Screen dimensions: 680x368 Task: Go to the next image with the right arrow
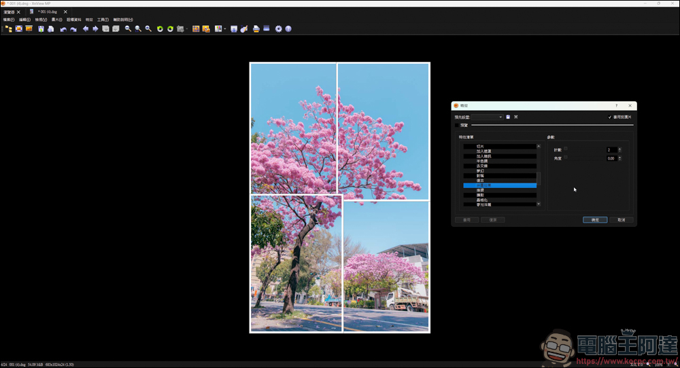tap(95, 29)
